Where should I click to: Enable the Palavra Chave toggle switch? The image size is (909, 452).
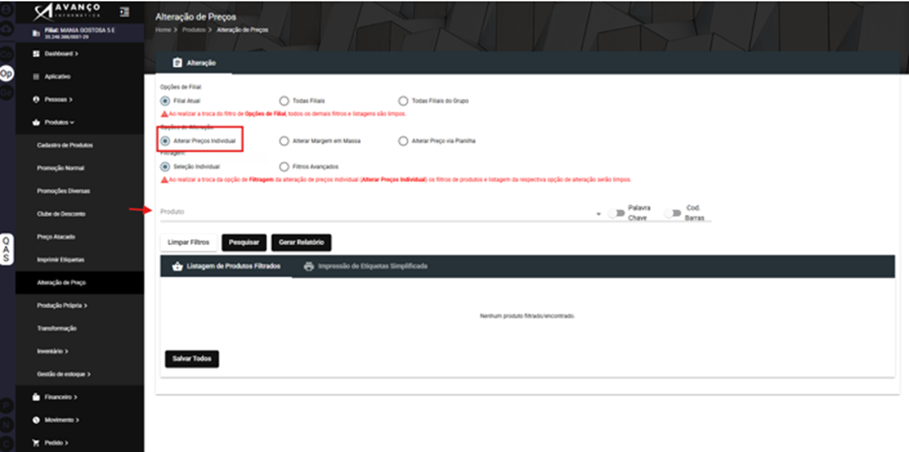point(616,213)
